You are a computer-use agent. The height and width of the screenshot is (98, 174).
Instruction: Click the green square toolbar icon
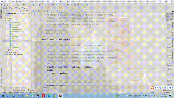coord(84,5)
